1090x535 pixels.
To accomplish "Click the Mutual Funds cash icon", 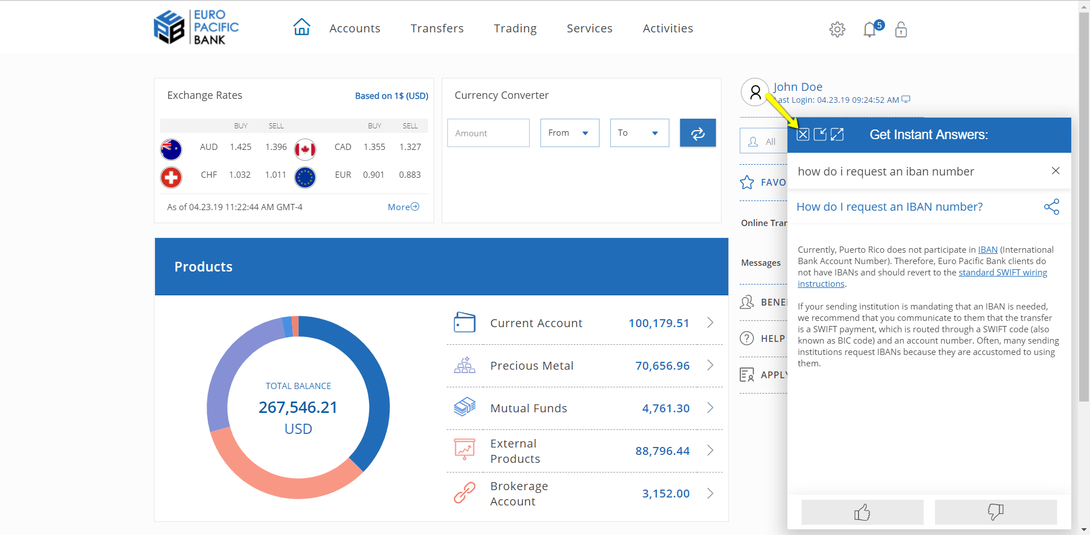I will pyautogui.click(x=464, y=407).
